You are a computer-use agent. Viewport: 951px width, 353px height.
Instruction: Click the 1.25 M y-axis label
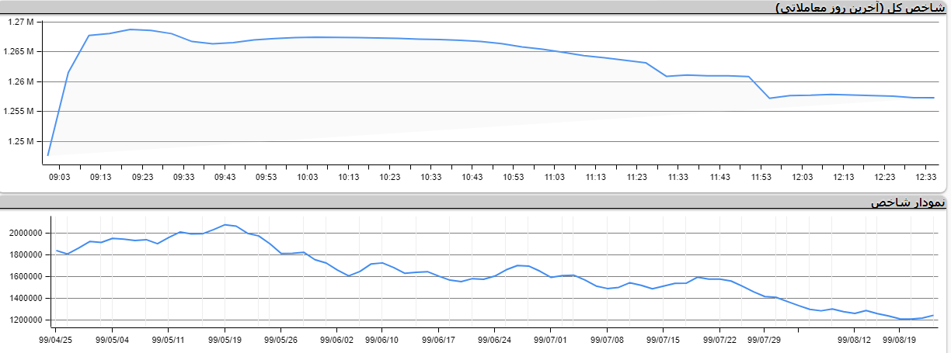[x=22, y=141]
